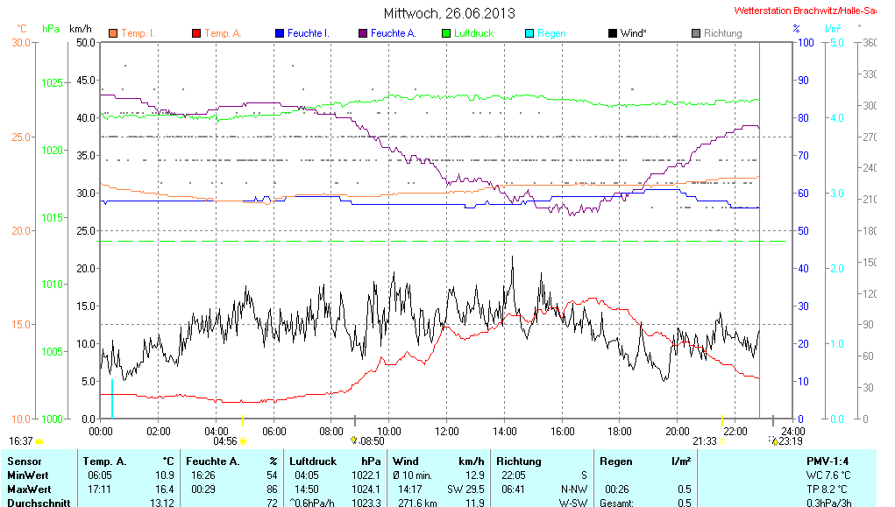Image resolution: width=895 pixels, height=507 pixels.
Task: Click the 12:00 time axis label
Action: coord(446,431)
